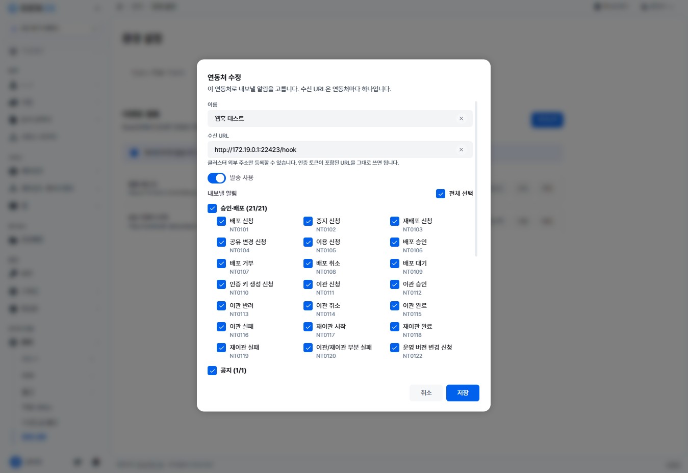Uncheck 배포 대기 (NT0109)

click(x=395, y=264)
